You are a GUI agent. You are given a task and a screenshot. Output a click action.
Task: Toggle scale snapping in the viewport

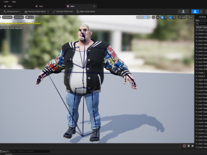[180, 17]
